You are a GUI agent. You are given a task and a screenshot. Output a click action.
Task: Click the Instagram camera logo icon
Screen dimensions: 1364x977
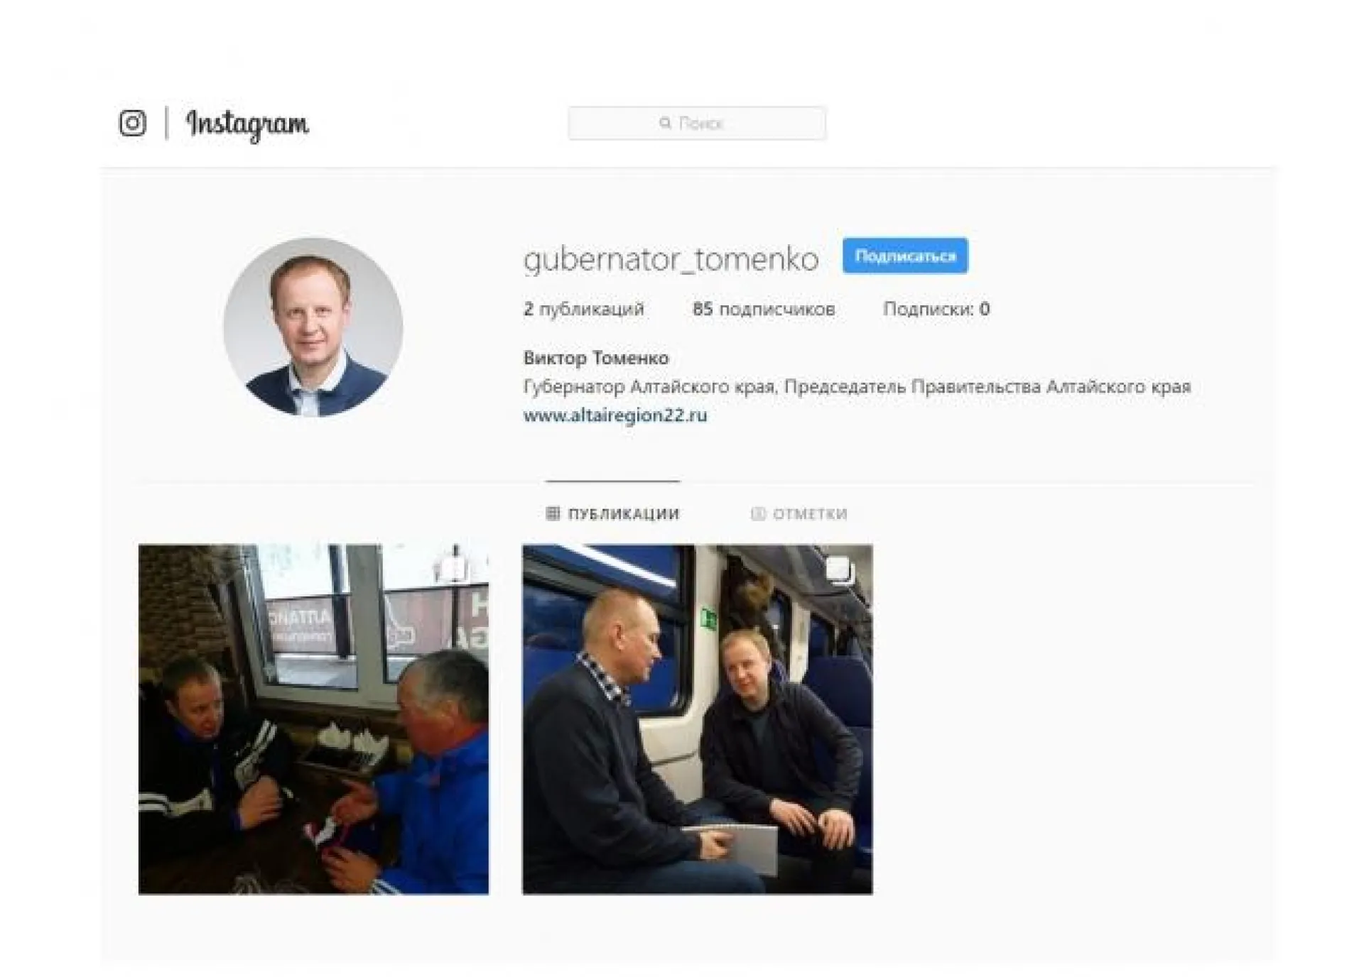coord(132,123)
